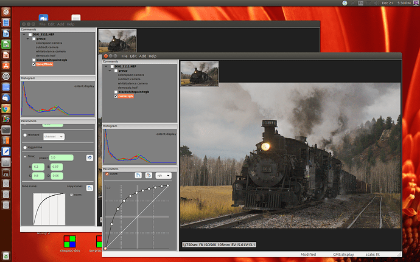Open the File menu in the front window

point(124,56)
